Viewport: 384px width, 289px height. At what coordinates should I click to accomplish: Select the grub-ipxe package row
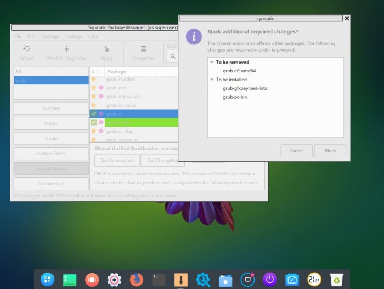tap(134, 88)
